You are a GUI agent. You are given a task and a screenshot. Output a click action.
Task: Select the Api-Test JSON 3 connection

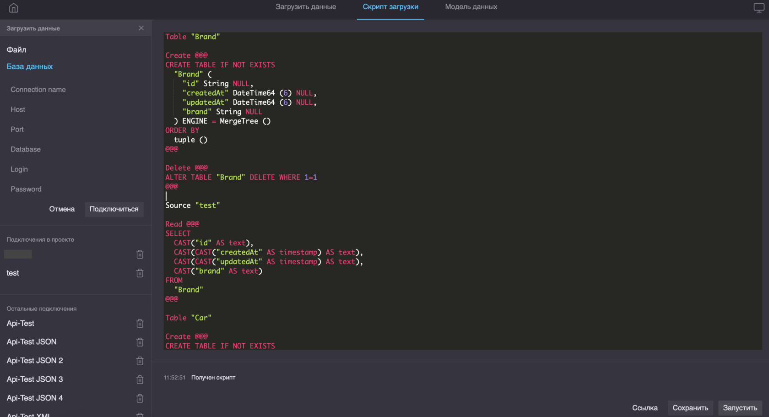point(35,379)
